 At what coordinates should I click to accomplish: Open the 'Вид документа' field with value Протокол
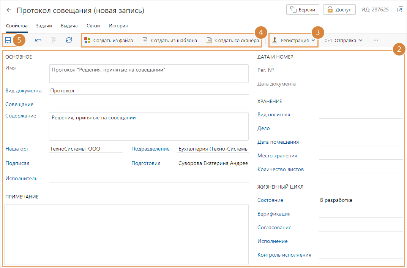point(148,90)
